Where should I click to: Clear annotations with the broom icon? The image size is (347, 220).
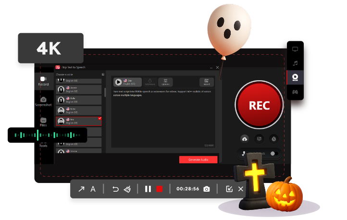click(127, 189)
